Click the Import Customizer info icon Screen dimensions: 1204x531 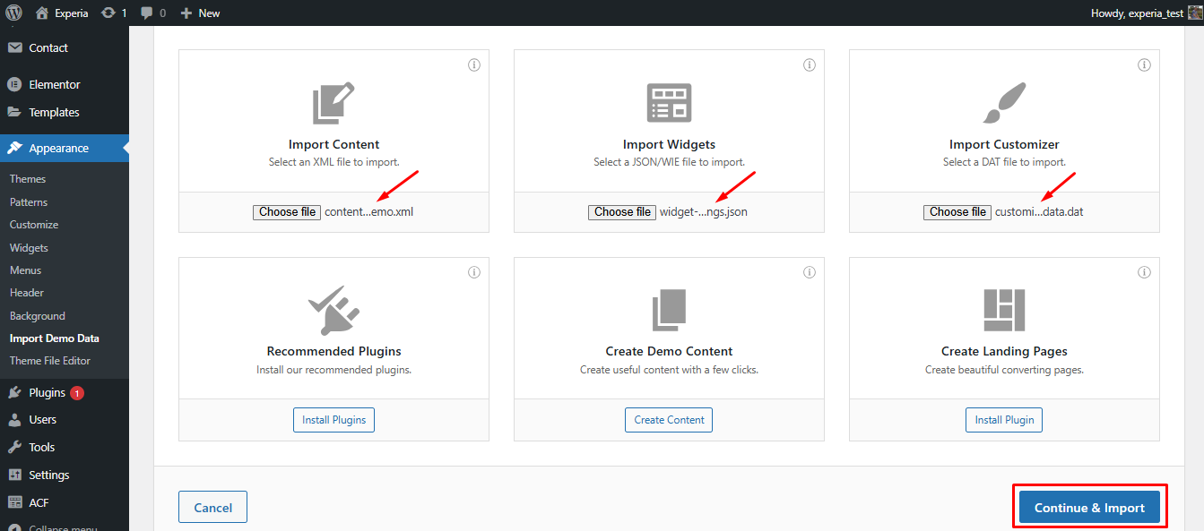tap(1144, 64)
